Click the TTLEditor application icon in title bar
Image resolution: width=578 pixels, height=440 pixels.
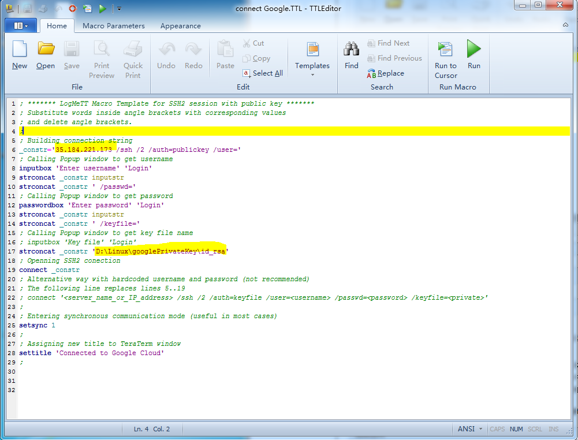click(10, 8)
